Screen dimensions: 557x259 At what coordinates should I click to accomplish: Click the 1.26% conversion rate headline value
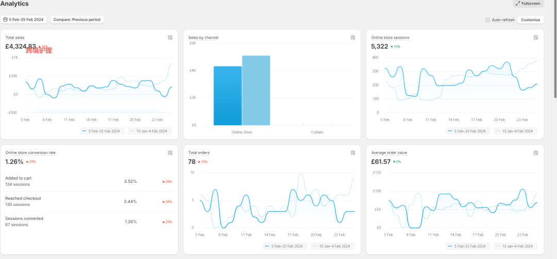click(14, 162)
